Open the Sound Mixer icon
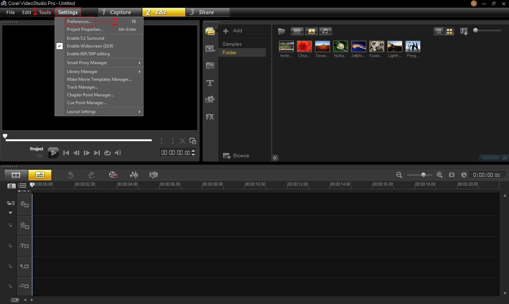The image size is (509, 304). (x=134, y=175)
